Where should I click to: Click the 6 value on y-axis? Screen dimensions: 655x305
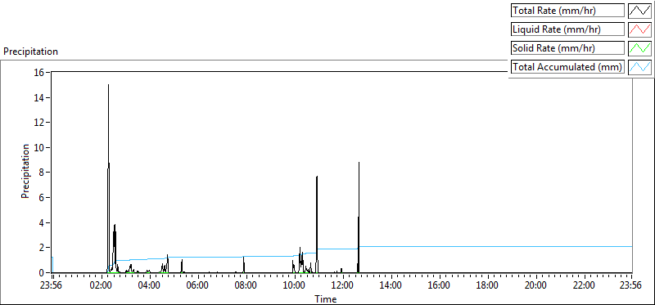[42, 197]
